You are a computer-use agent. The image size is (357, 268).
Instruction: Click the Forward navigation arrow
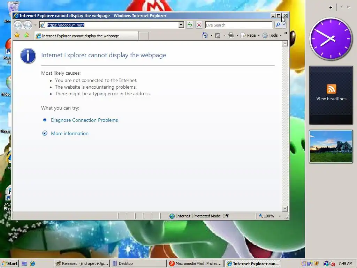point(28,25)
